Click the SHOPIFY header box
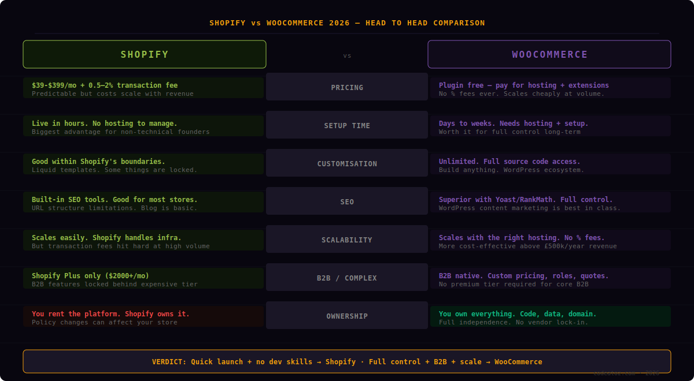The width and height of the screenshot is (694, 381). tap(145, 54)
